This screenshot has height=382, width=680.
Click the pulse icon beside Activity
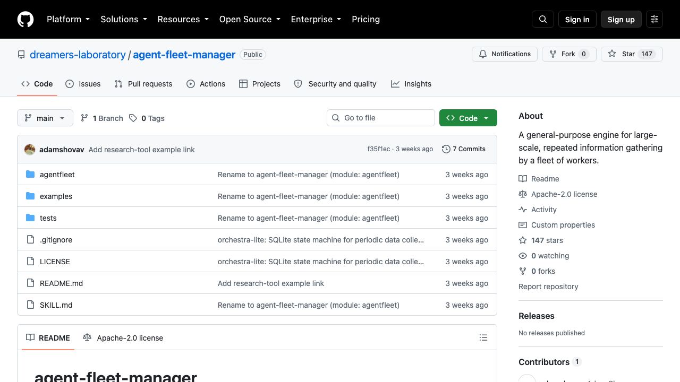523,210
